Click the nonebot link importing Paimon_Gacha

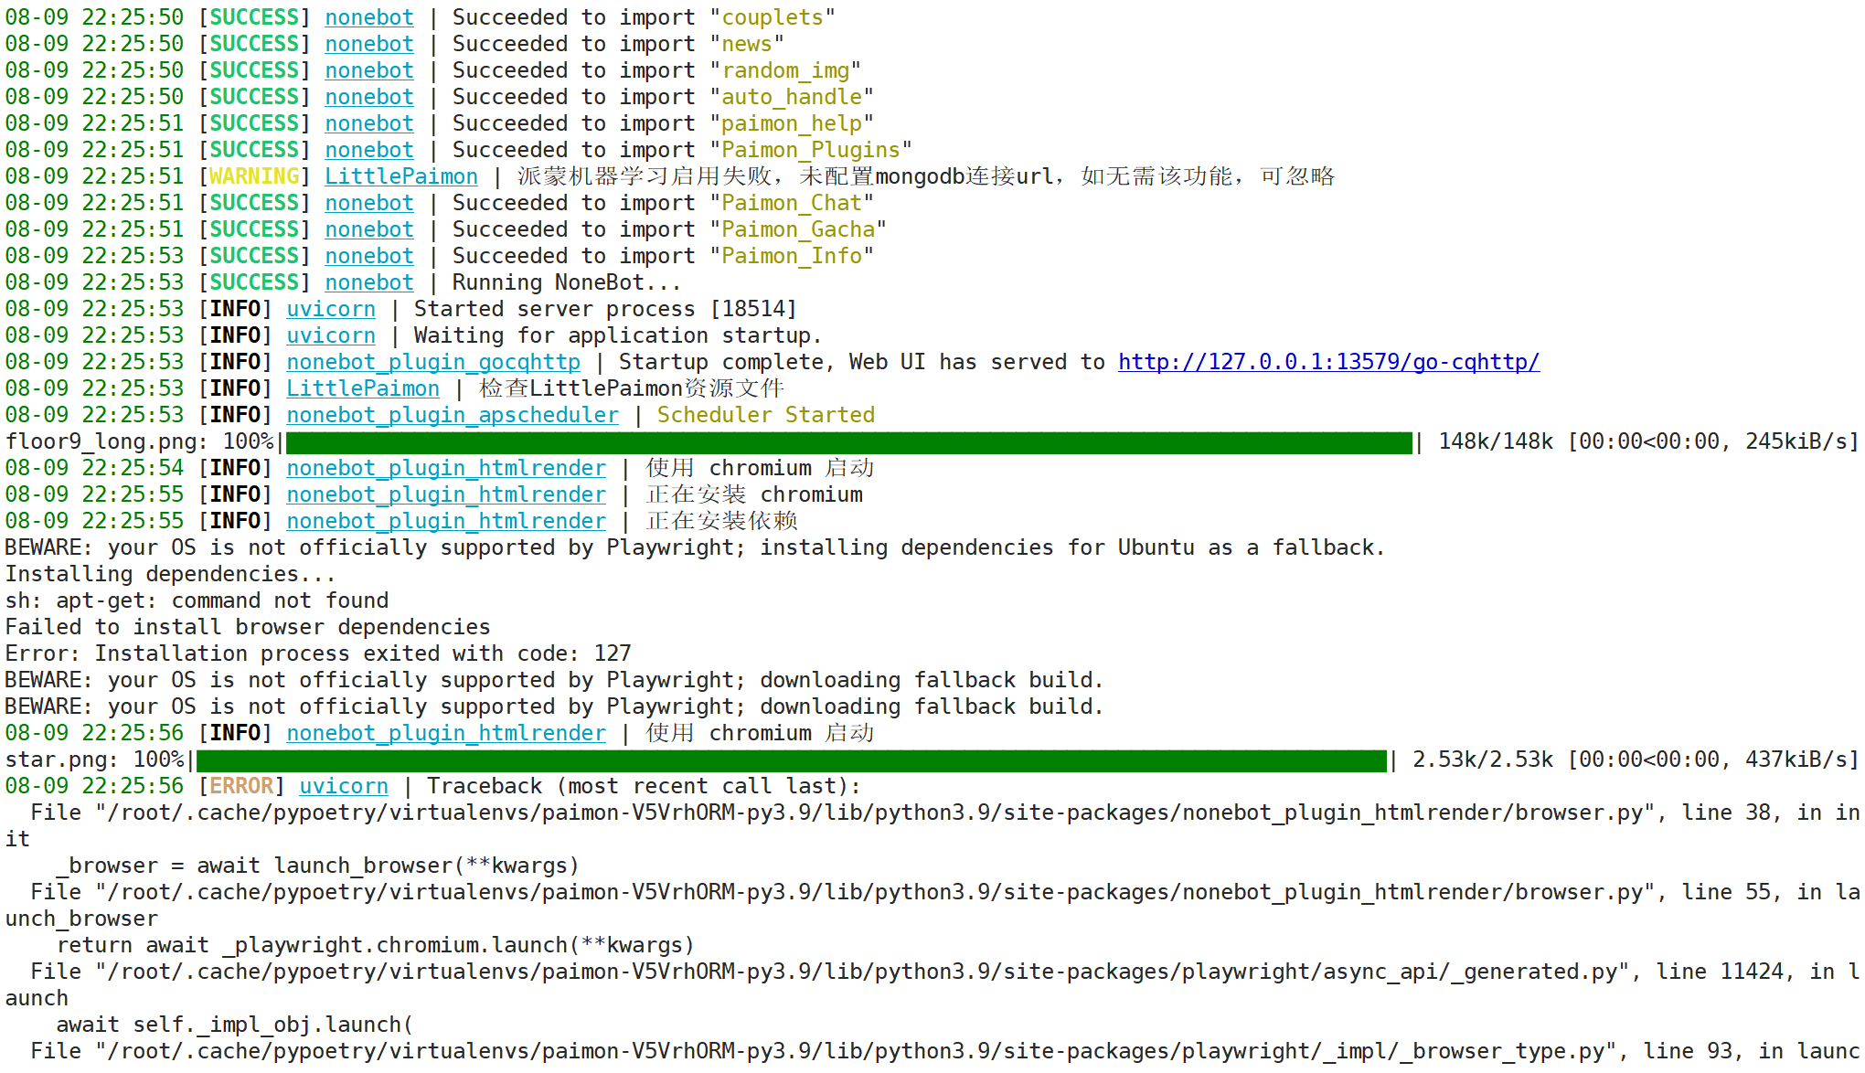click(x=368, y=229)
